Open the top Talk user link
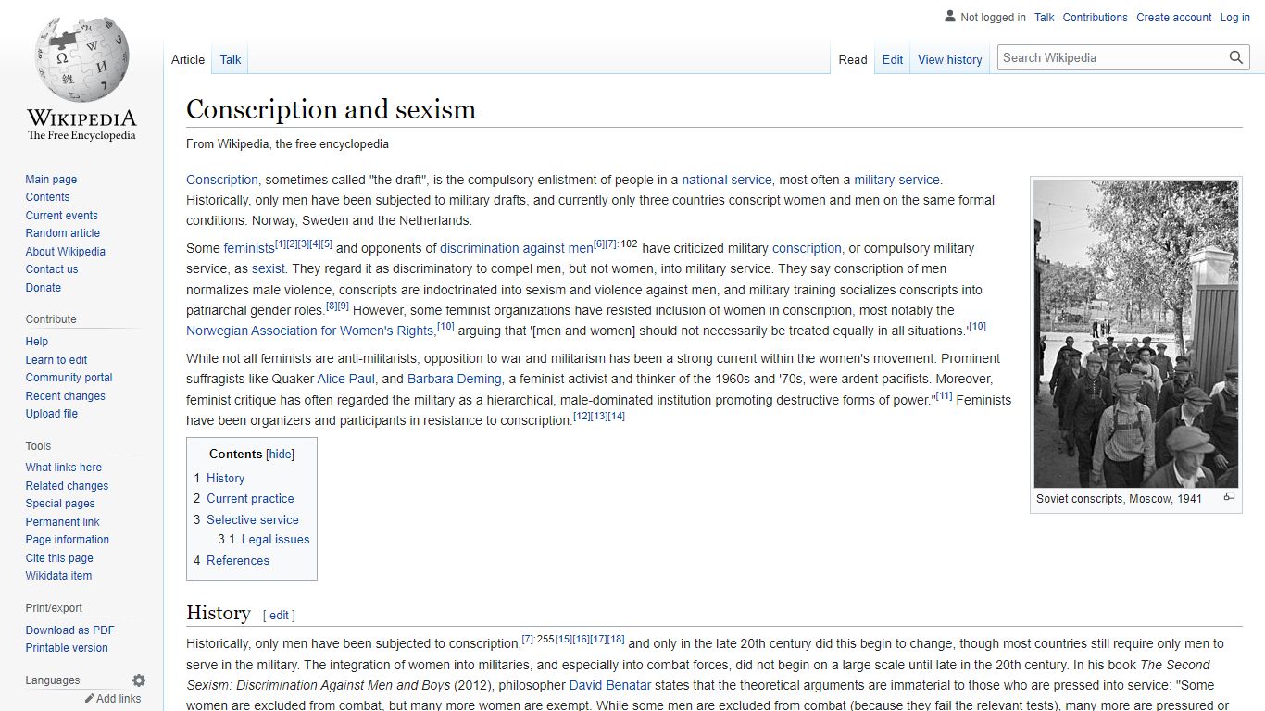 coord(1045,18)
